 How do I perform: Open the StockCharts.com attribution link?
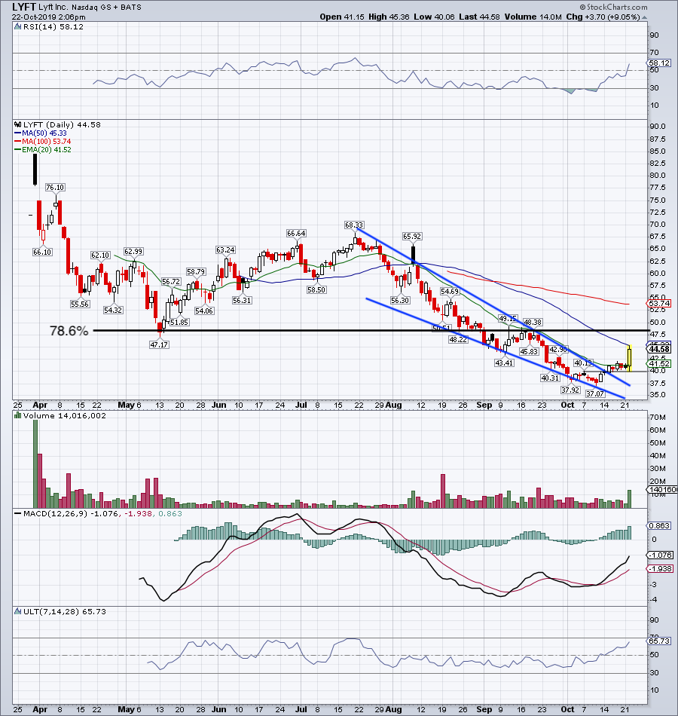614,7
